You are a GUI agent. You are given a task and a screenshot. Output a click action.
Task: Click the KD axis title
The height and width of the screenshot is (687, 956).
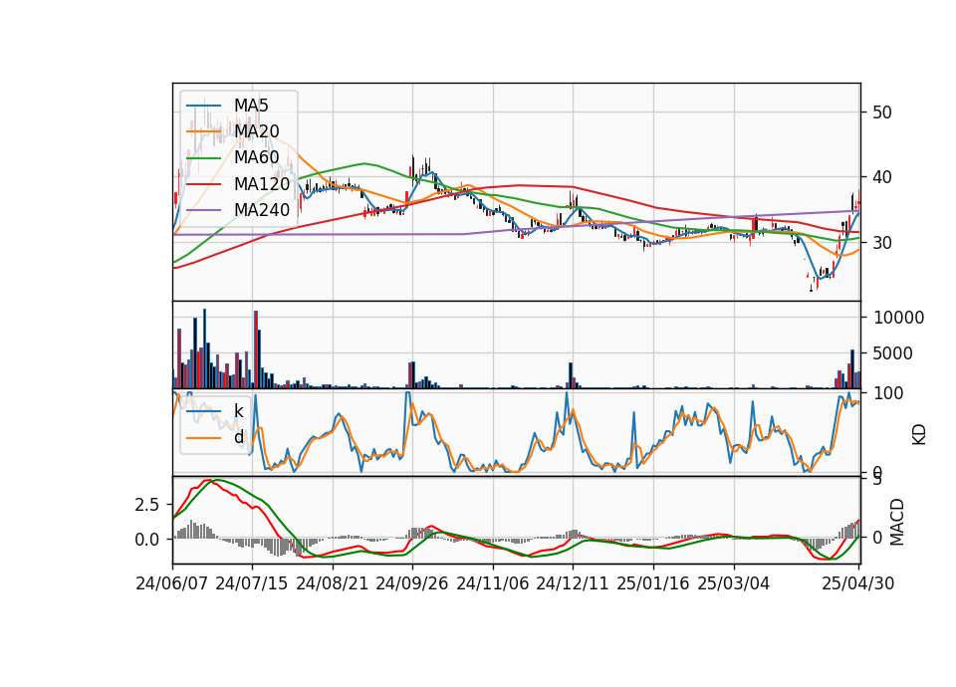click(919, 435)
